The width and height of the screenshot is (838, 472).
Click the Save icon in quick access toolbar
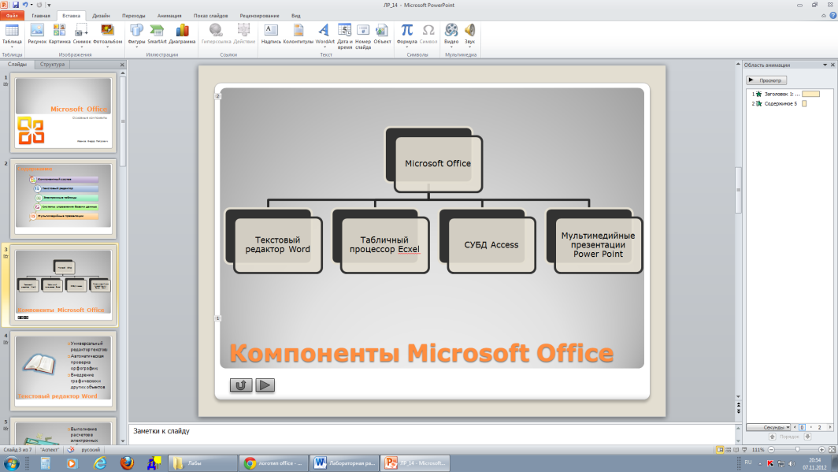pyautogui.click(x=16, y=5)
